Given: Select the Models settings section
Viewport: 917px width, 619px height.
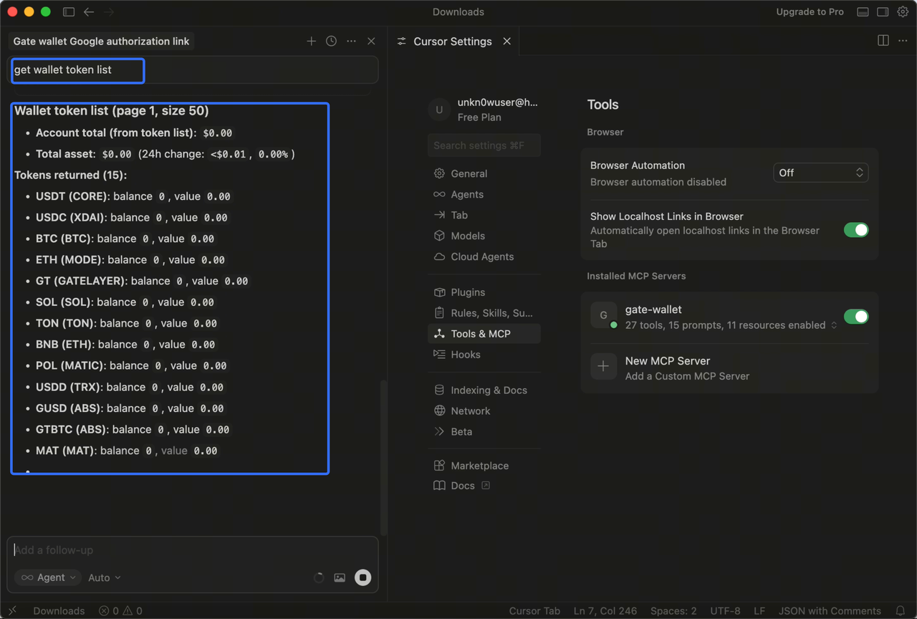Looking at the screenshot, I should (468, 236).
